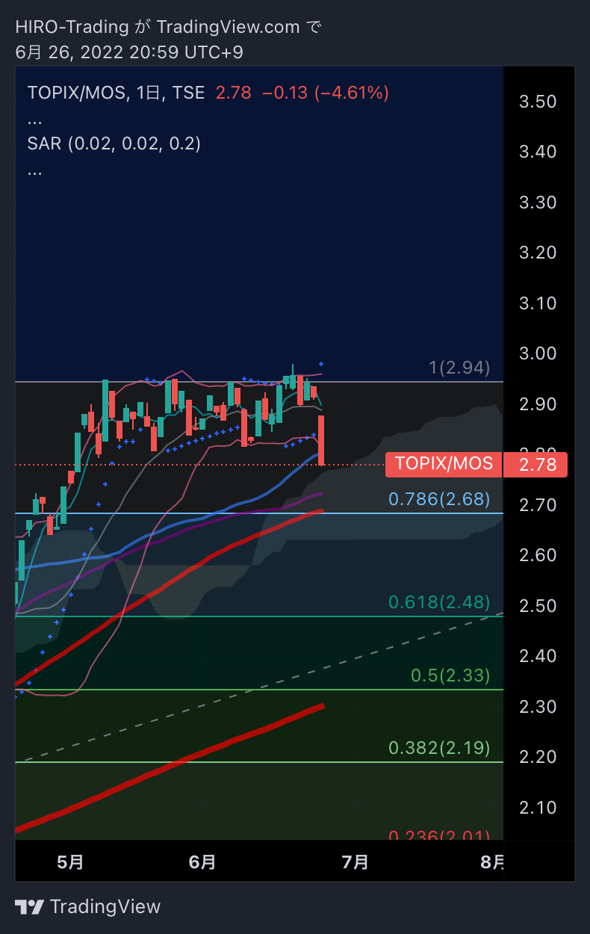
Task: Click the blue SAR dot above the last candle
Action: pos(321,364)
